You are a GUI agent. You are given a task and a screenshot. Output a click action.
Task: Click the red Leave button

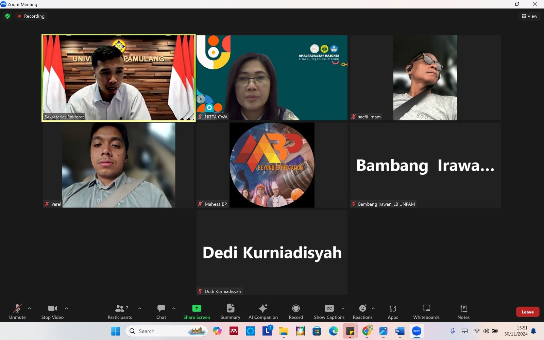point(528,312)
